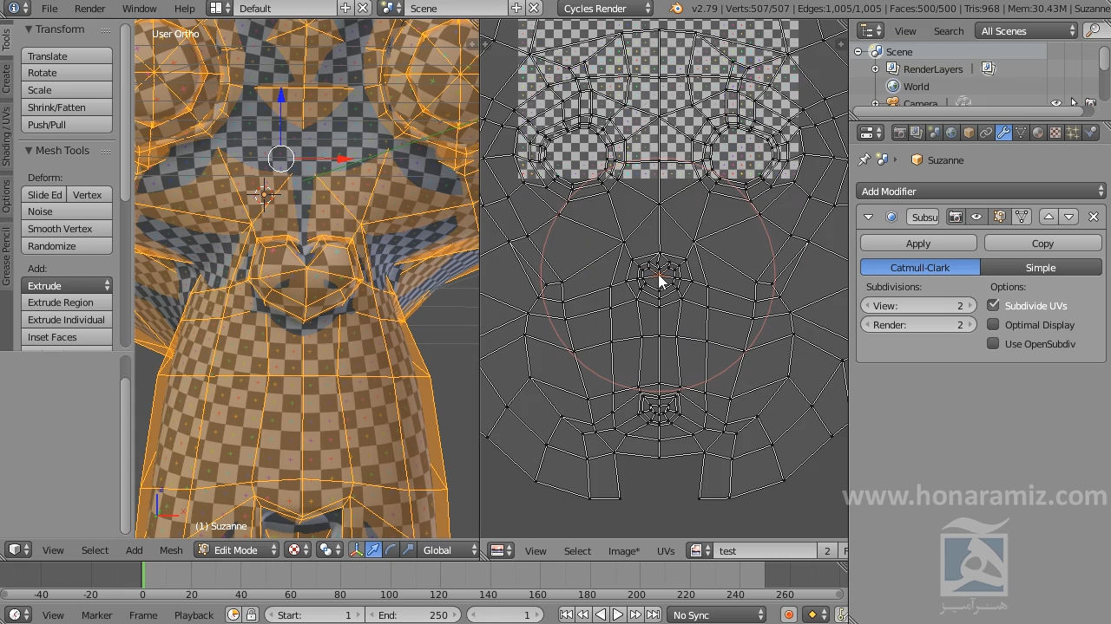
Task: Play animation forward
Action: [618, 615]
